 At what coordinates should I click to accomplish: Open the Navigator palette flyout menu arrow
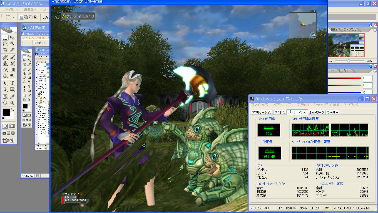click(x=375, y=29)
